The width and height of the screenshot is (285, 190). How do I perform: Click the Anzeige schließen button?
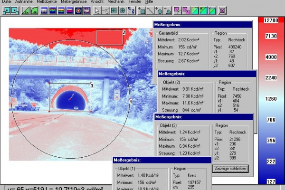230,169
